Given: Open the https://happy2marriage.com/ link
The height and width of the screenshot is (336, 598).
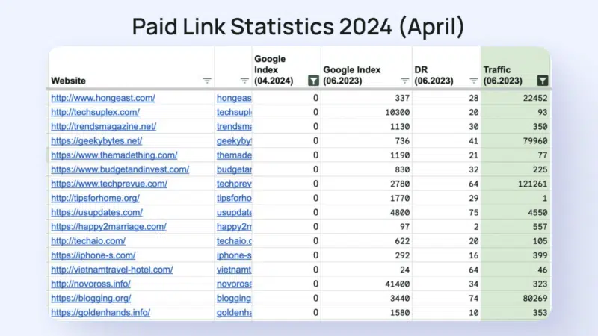Looking at the screenshot, I should (x=108, y=227).
